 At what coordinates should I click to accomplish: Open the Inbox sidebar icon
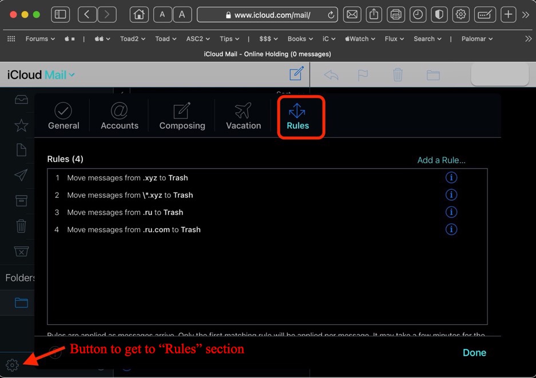coord(21,100)
